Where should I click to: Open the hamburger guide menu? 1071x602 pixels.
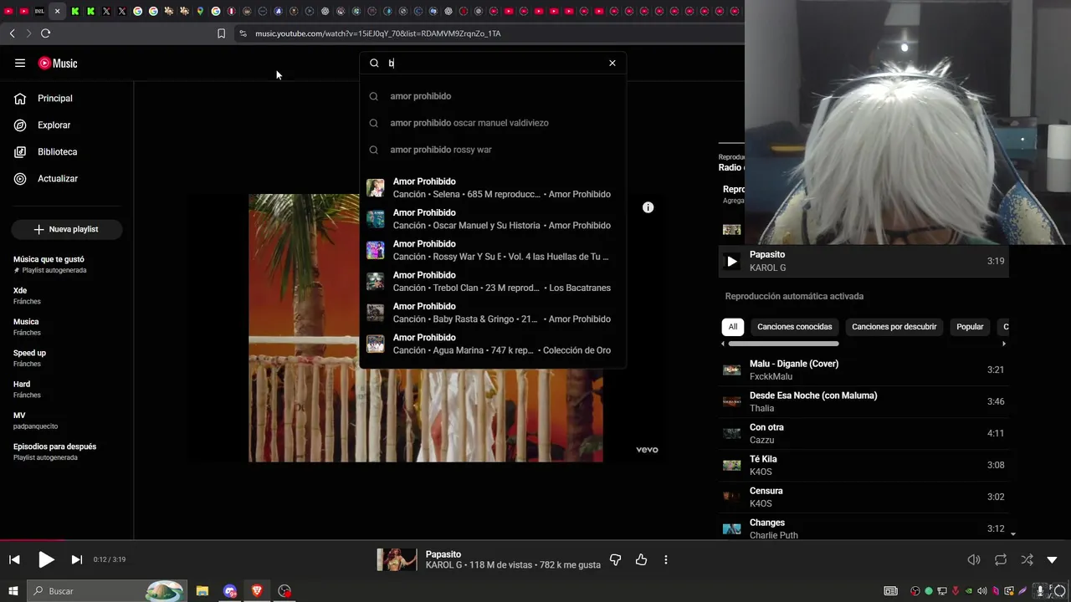(x=20, y=64)
